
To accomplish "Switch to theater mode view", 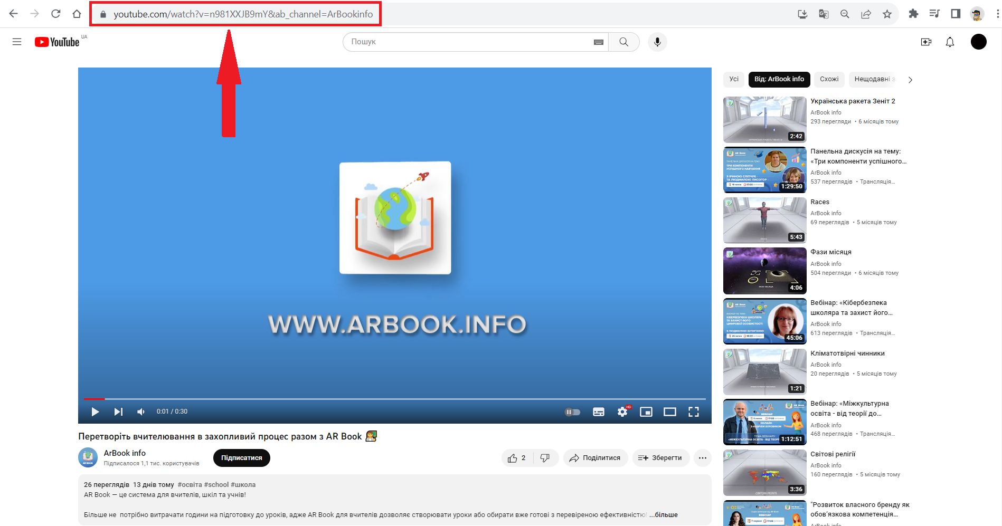I will pyautogui.click(x=670, y=412).
